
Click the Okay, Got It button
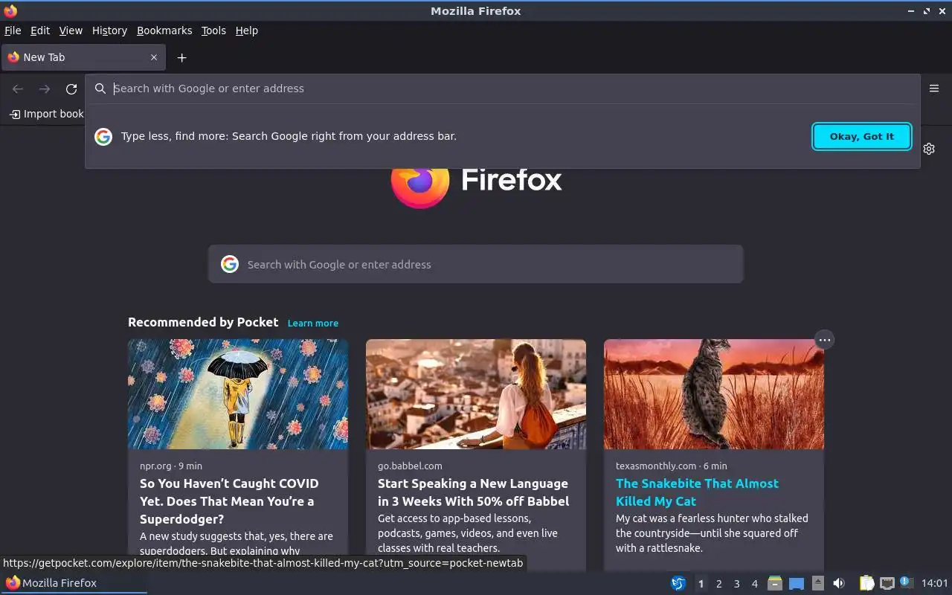(862, 136)
